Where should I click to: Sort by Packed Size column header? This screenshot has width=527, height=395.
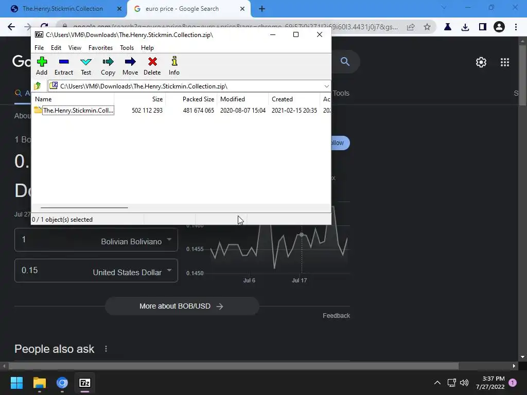click(191, 99)
